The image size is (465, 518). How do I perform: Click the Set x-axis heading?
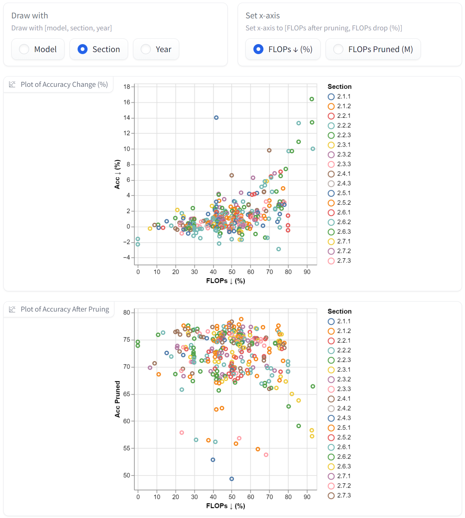[x=263, y=16]
